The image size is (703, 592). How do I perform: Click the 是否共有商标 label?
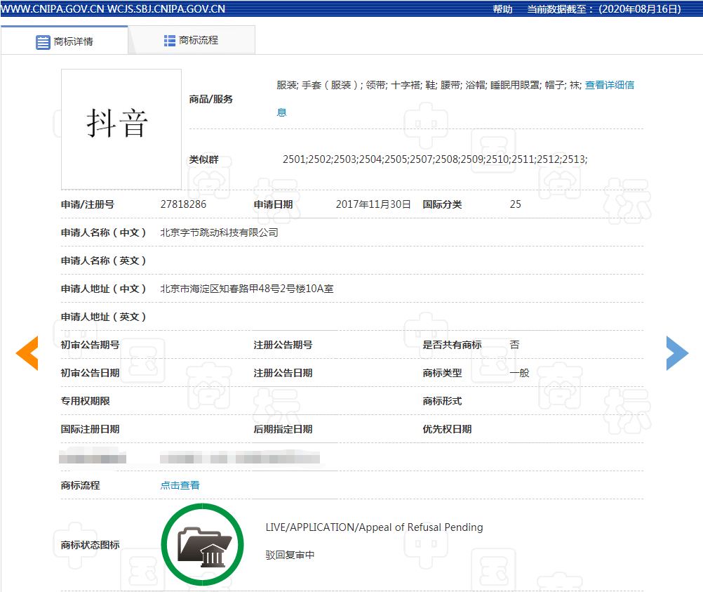452,345
